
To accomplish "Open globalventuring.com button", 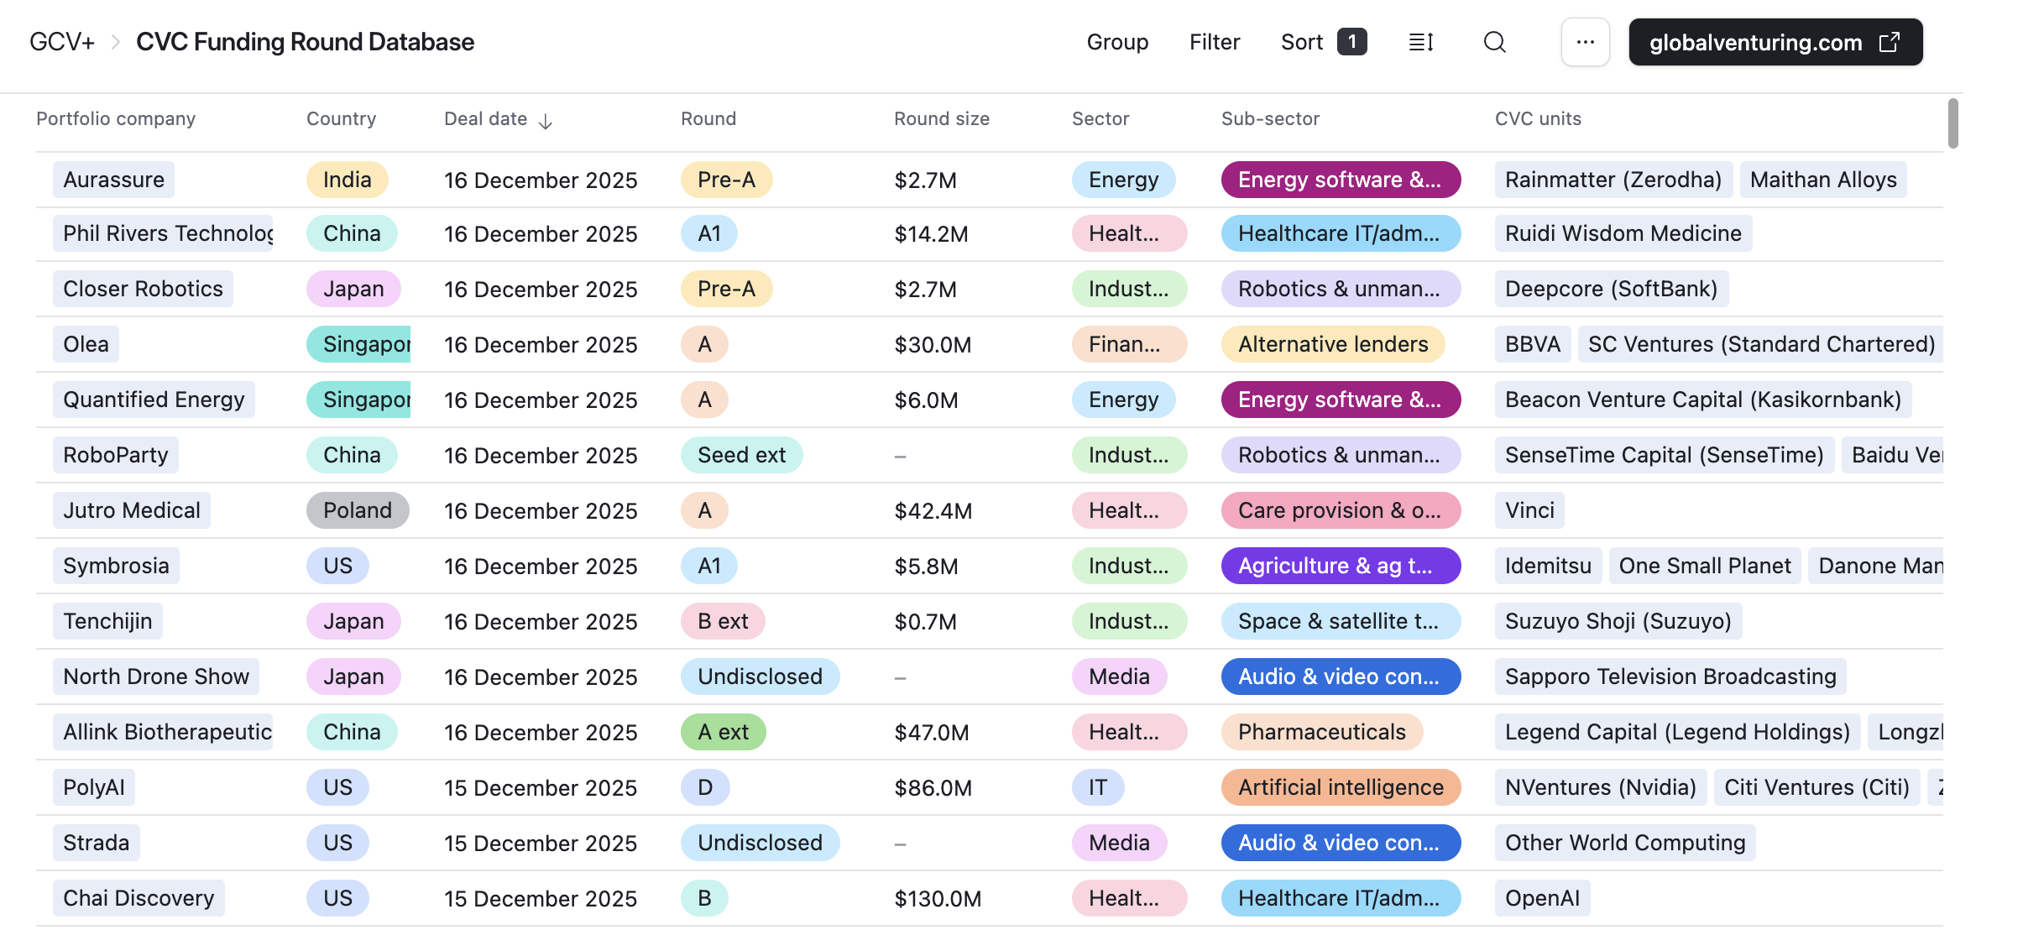I will click(x=1756, y=42).
